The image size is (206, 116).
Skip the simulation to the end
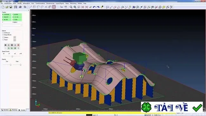pos(15,48)
